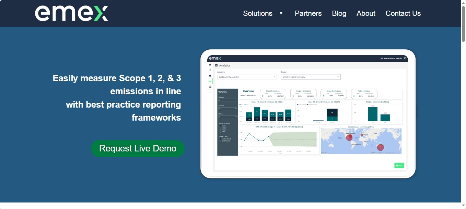Click the vertical scrollbar thumb
Screen dimensions: 466x209
[463, 24]
